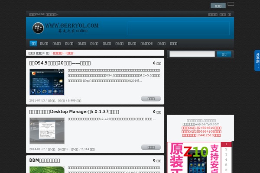Open the Desktop Manager 5.0.1.37 article title
Viewport: 260px width, 173px height.
[x=74, y=112]
